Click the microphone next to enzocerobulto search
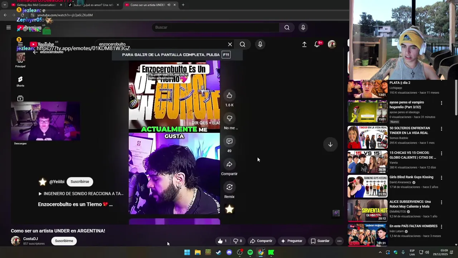458x258 pixels. [260, 44]
